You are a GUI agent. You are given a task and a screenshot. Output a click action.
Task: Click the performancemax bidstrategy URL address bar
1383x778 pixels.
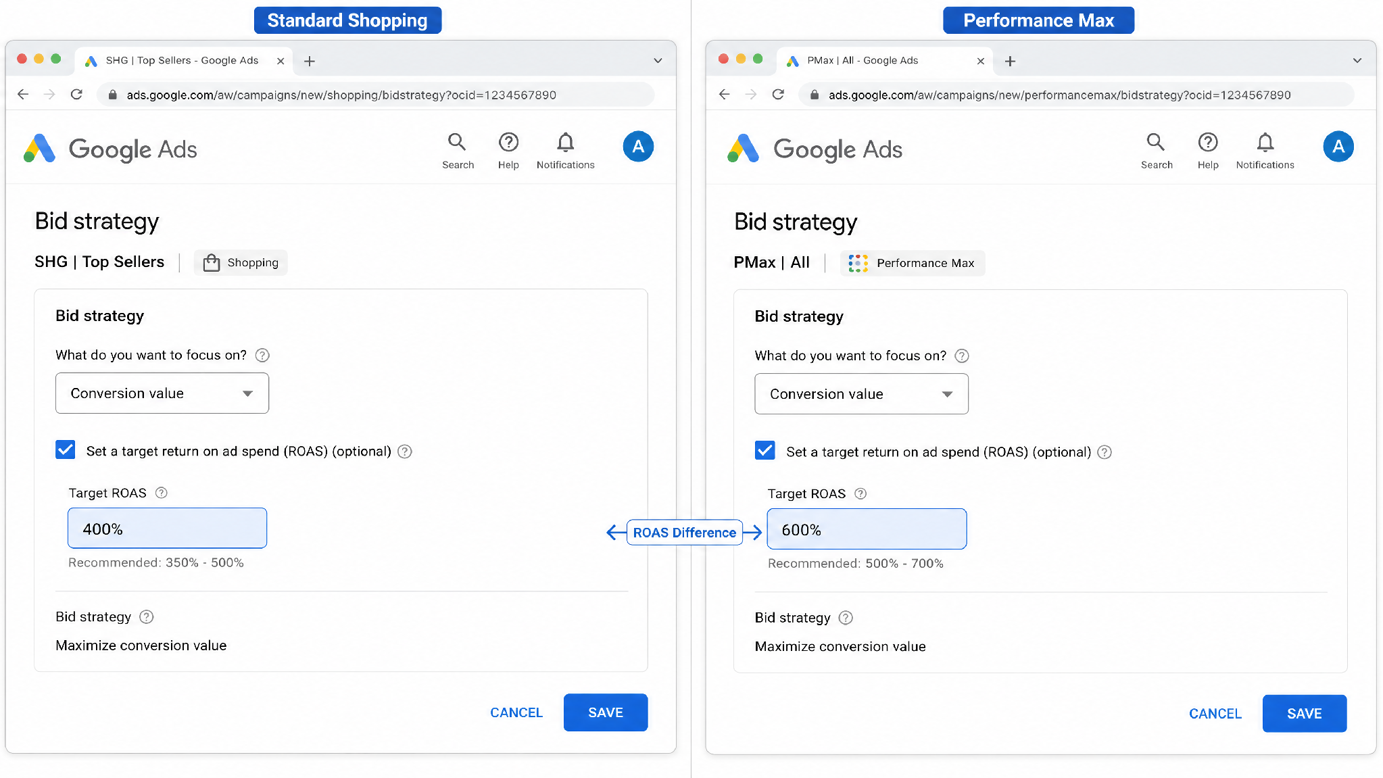[x=1077, y=95]
